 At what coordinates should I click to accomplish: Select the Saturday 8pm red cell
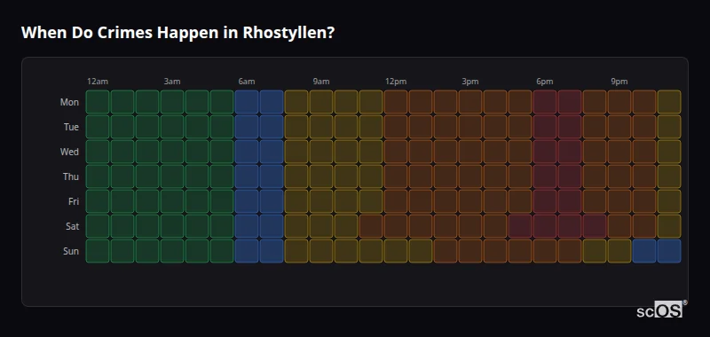tap(595, 226)
